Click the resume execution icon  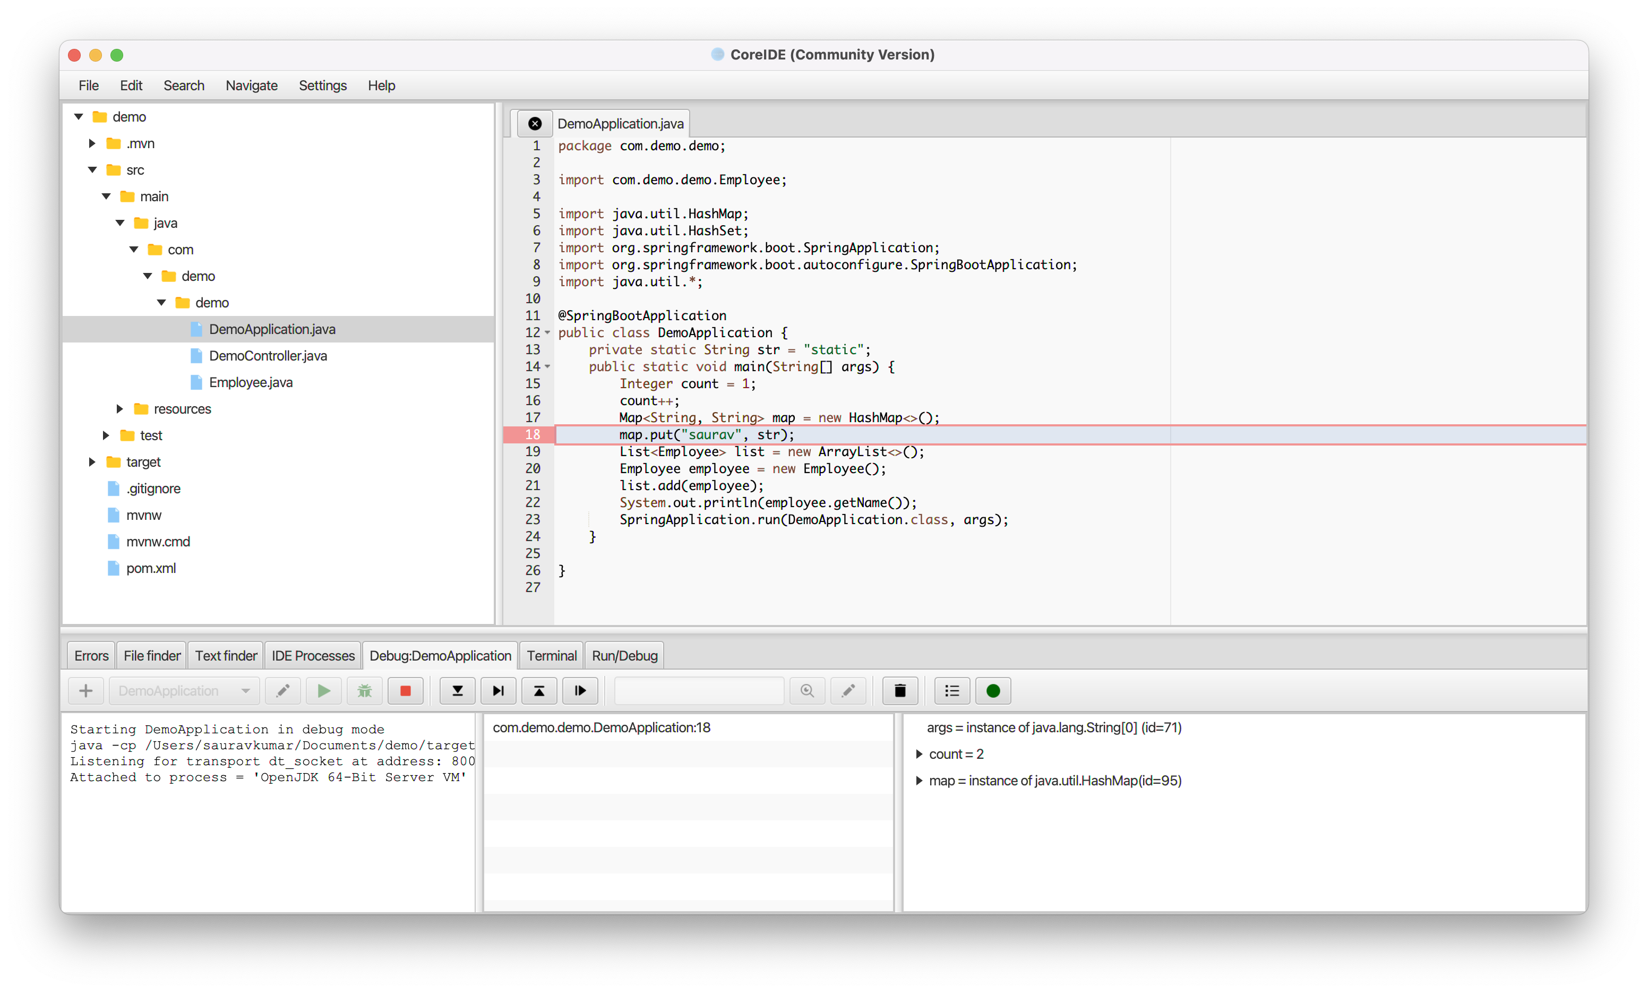point(580,690)
